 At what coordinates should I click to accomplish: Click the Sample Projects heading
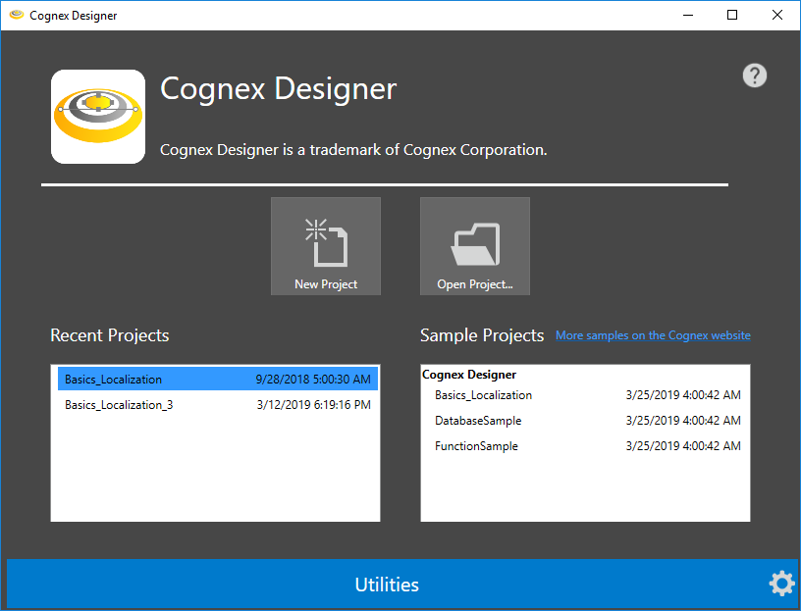481,335
